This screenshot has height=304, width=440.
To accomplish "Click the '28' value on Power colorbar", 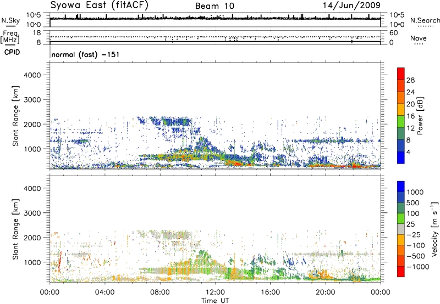I will pyautogui.click(x=410, y=80).
